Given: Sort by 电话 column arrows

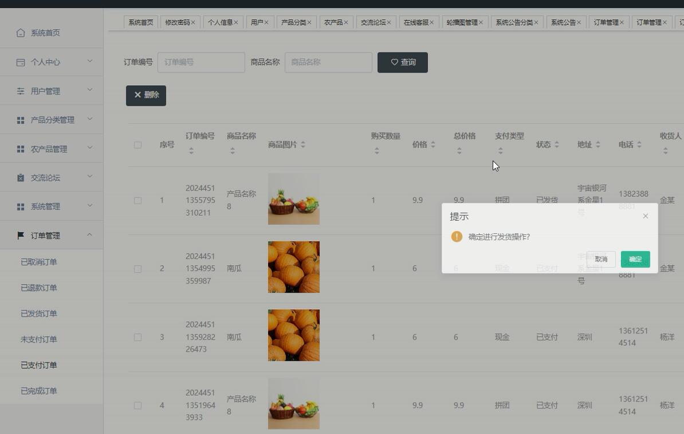Looking at the screenshot, I should coord(639,145).
